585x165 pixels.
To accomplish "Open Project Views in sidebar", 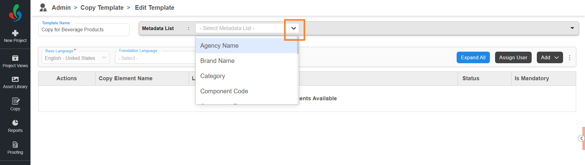I will click(x=15, y=58).
